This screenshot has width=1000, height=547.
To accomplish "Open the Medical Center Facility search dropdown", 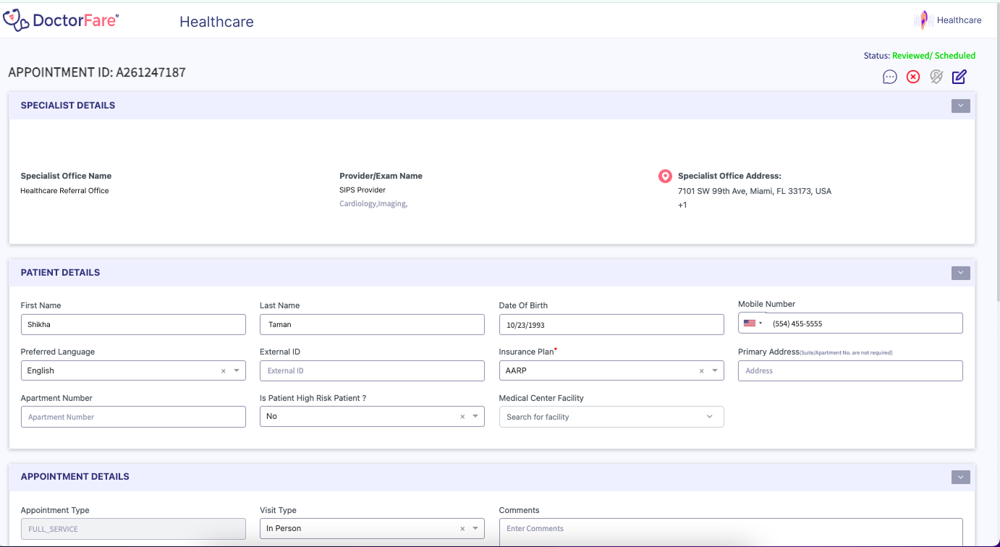I will 611,417.
